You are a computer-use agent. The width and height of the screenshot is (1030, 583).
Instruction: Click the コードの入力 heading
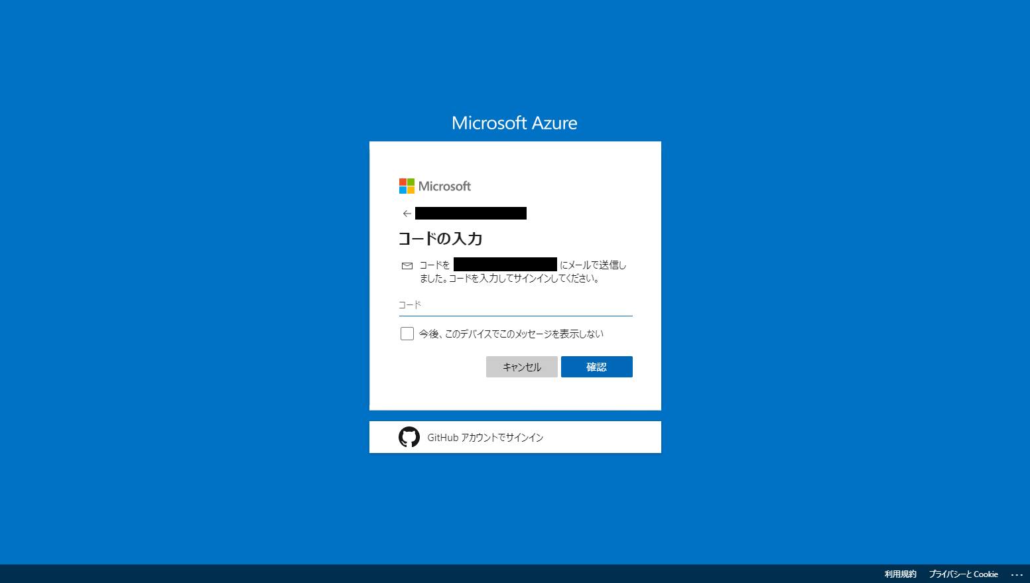pos(440,239)
